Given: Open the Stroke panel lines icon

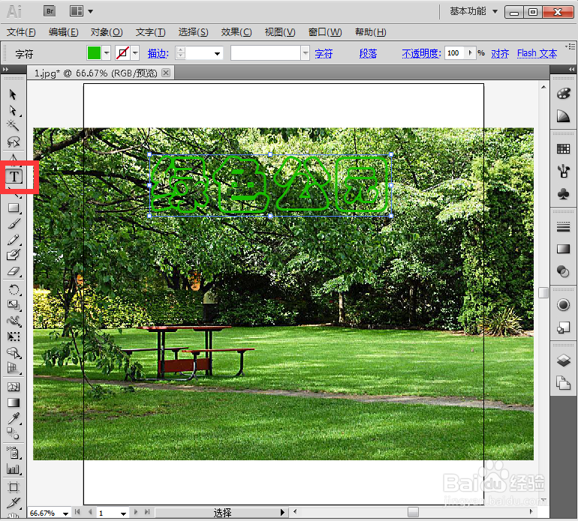Looking at the screenshot, I should (x=563, y=227).
